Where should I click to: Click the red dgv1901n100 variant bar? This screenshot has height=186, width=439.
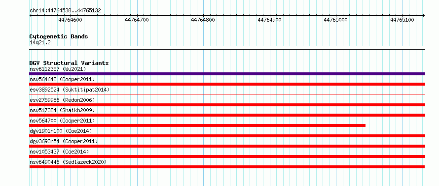pos(227,136)
